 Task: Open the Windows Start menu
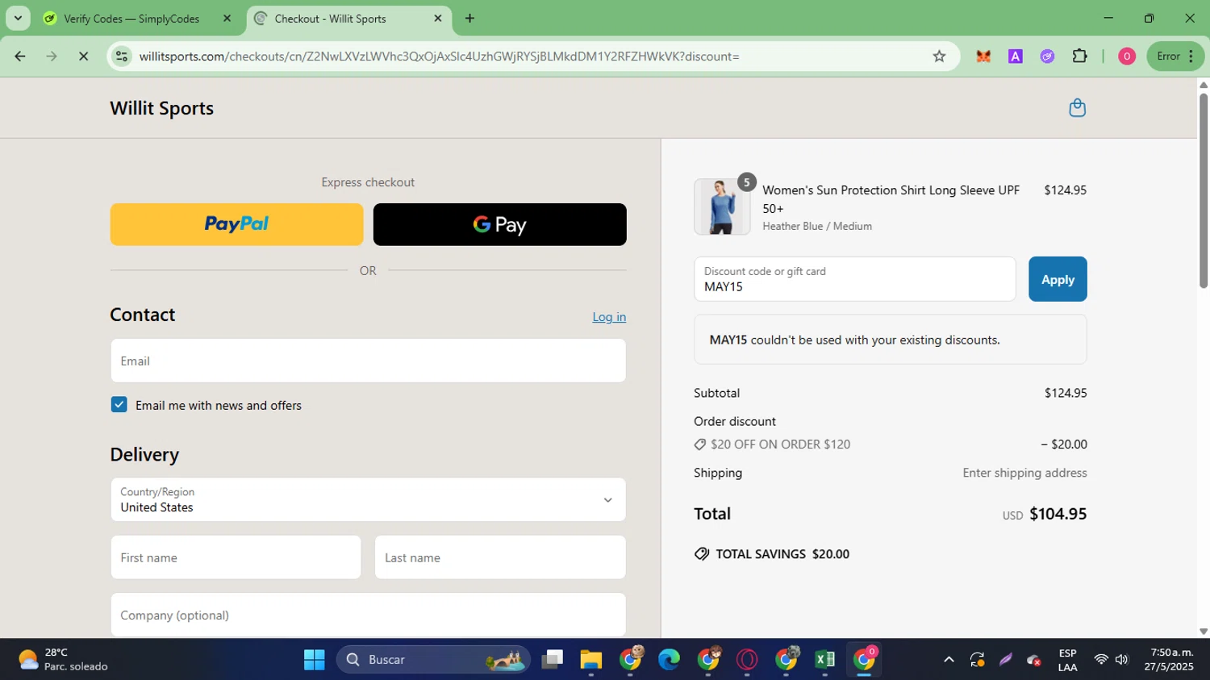[x=314, y=660]
